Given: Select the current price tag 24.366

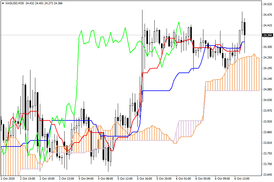Looking at the screenshot, I should pos(267,35).
